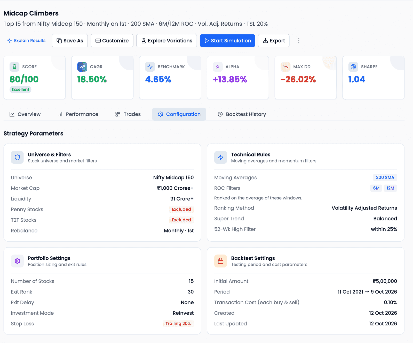Click the Trailing 20% stop loss badge
This screenshot has height=343, width=413.
point(178,324)
